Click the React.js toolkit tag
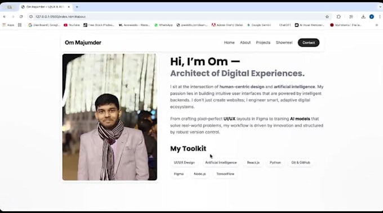The height and width of the screenshot is (213, 383). click(253, 162)
